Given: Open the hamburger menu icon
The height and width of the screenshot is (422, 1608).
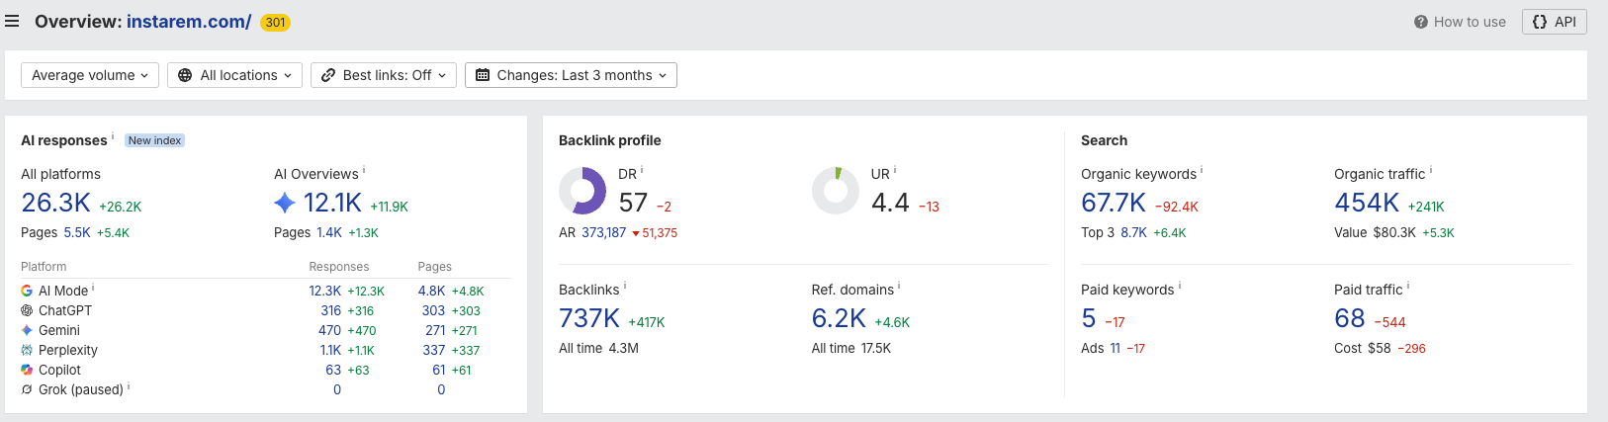Looking at the screenshot, I should 12,21.
